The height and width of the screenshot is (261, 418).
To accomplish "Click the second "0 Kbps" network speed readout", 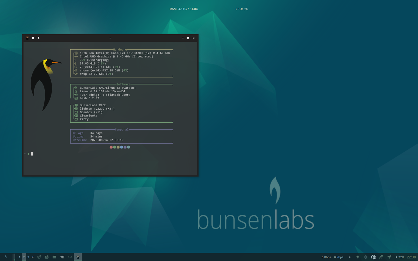I will coord(339,257).
